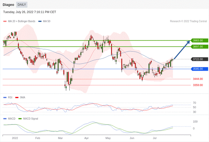This screenshot has width=209, height=142.
Task: Click the '9MA' legend label
Action: [x=22, y=98]
